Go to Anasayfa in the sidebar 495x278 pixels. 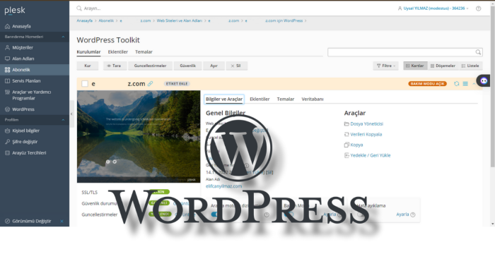(x=21, y=26)
